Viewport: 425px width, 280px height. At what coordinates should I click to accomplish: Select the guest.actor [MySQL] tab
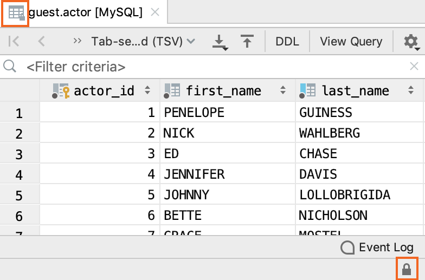click(83, 13)
